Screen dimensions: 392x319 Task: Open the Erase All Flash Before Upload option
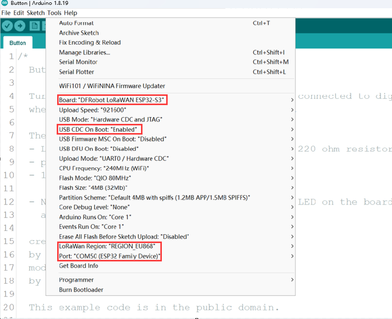click(x=123, y=236)
